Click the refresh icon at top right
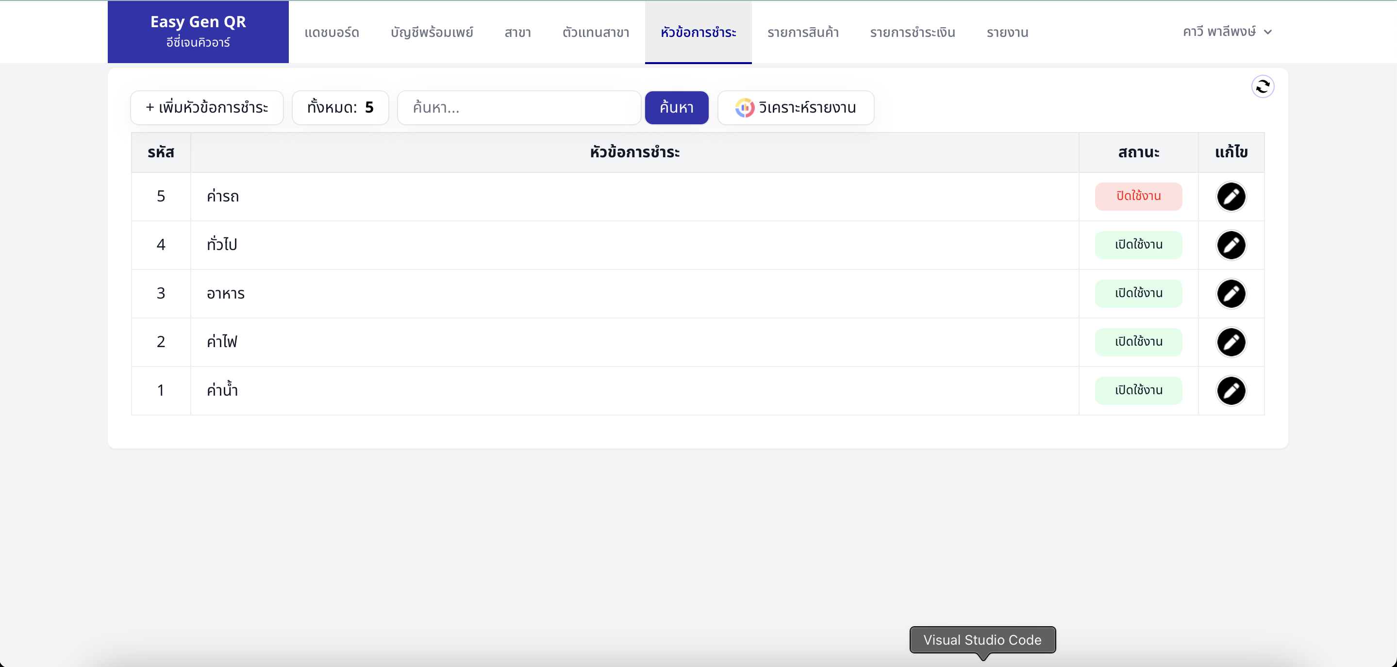The image size is (1397, 667). point(1263,86)
